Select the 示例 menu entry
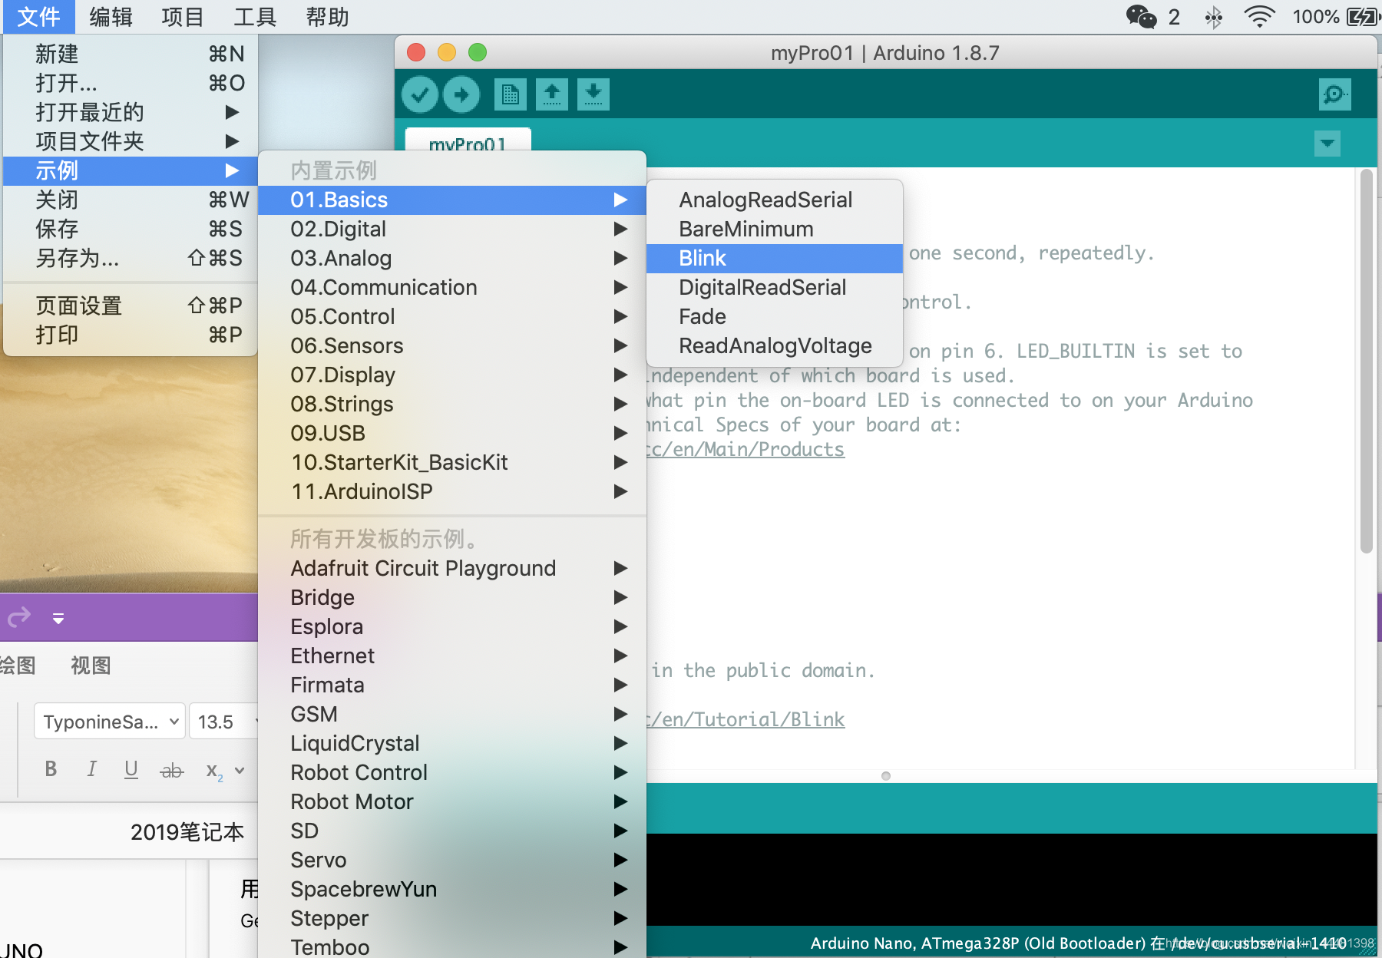The width and height of the screenshot is (1382, 958). click(x=131, y=170)
